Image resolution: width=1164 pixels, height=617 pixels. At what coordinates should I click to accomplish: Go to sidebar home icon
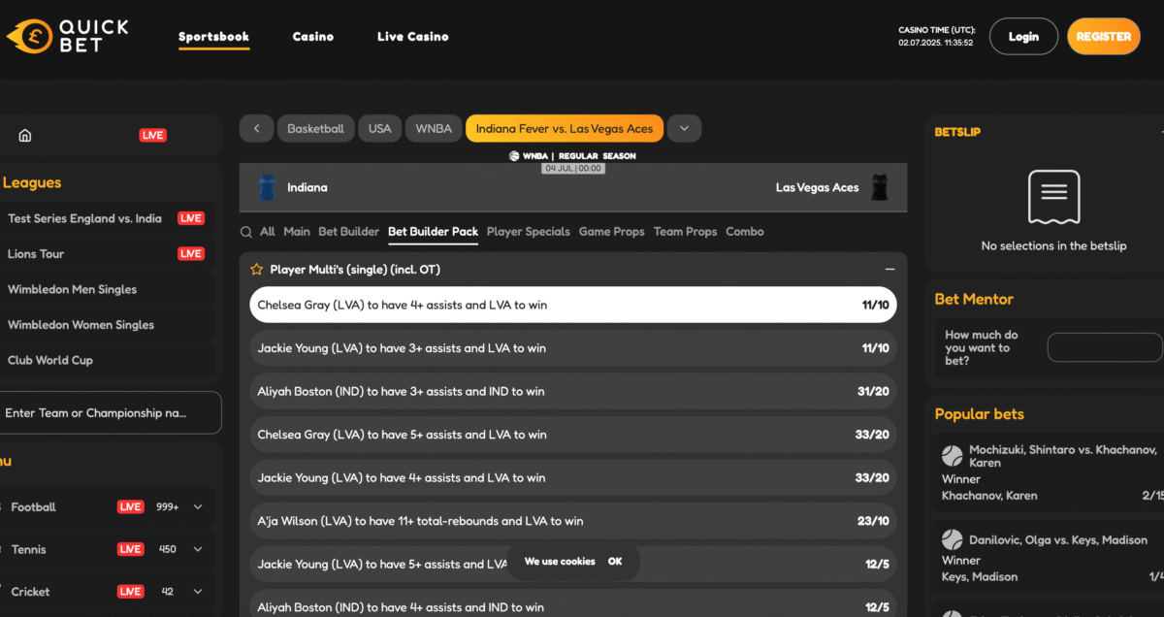[x=25, y=135]
